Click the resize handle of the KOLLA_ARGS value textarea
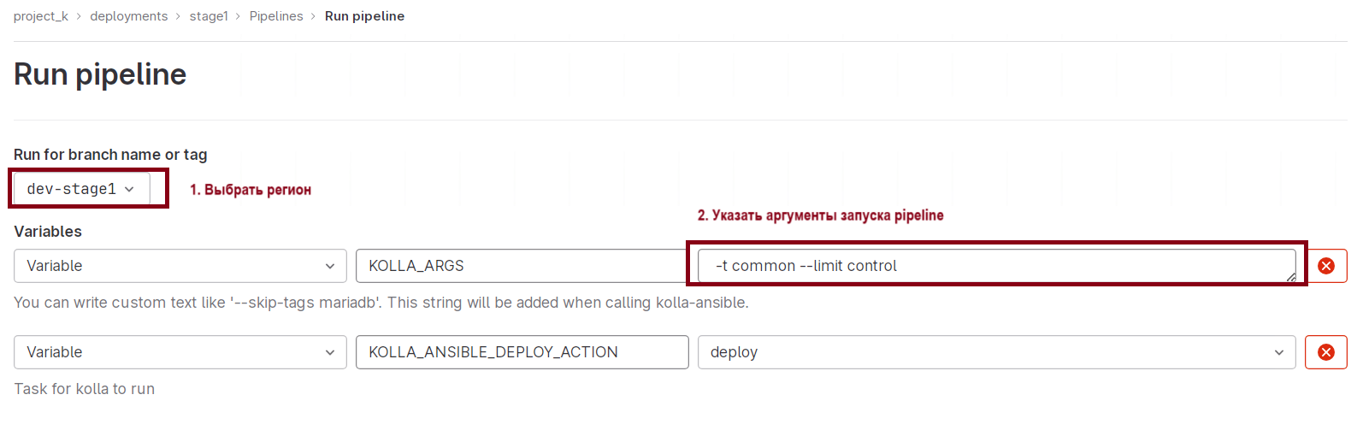Image resolution: width=1363 pixels, height=430 pixels. [1290, 277]
